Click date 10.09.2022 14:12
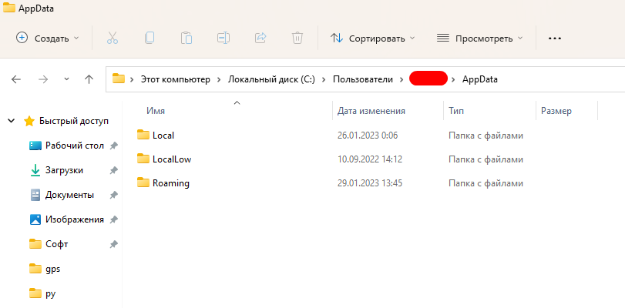The height and width of the screenshot is (308, 625). [369, 159]
